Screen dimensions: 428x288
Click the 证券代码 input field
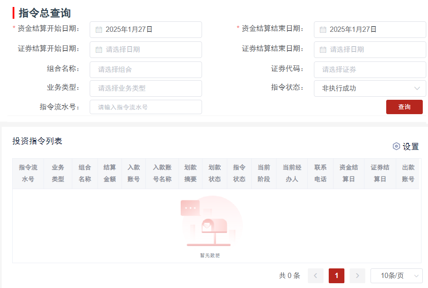(x=370, y=70)
